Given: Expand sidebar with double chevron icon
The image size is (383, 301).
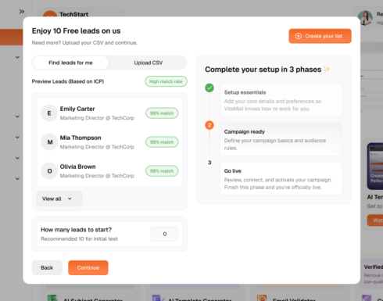Looking at the screenshot, I should (22, 12).
